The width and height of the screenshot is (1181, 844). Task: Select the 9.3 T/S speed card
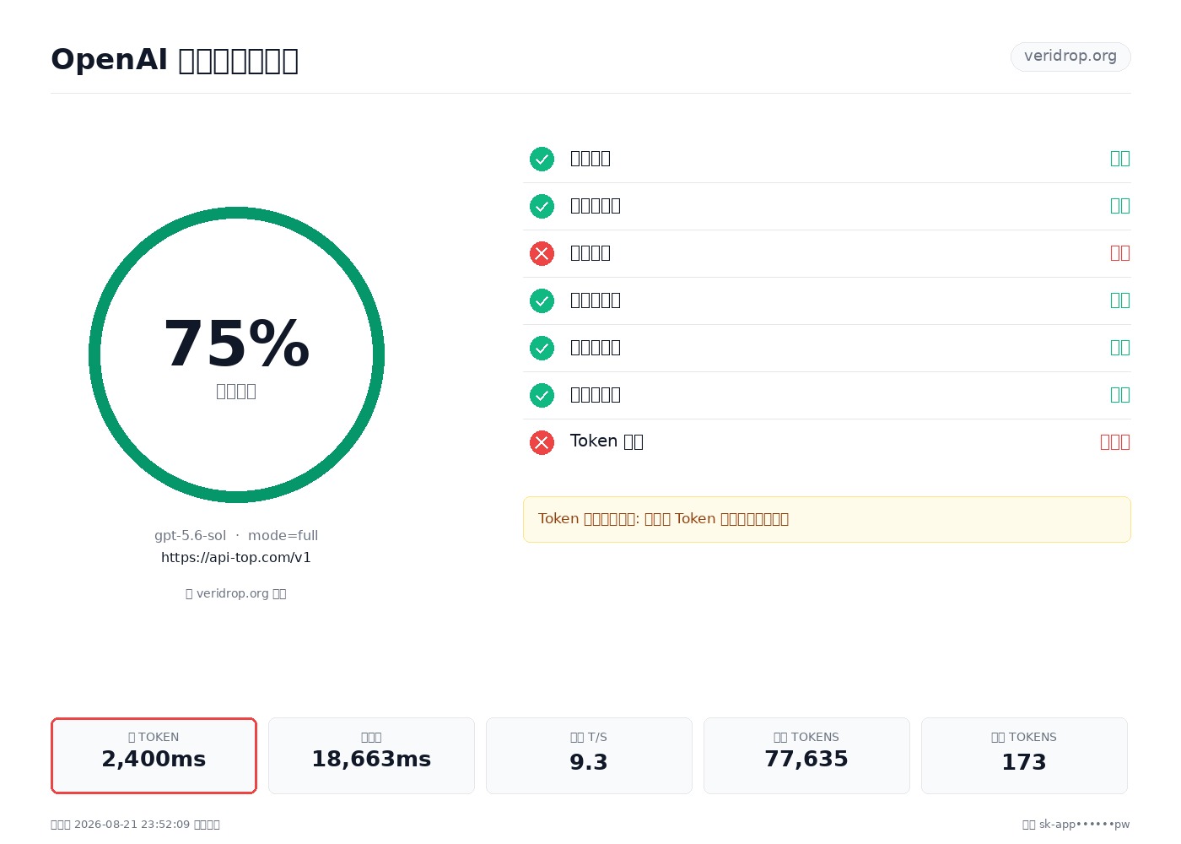(x=589, y=755)
